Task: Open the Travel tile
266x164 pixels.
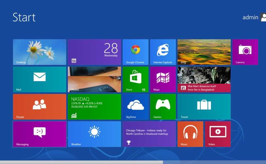Action: pyautogui.click(x=204, y=107)
